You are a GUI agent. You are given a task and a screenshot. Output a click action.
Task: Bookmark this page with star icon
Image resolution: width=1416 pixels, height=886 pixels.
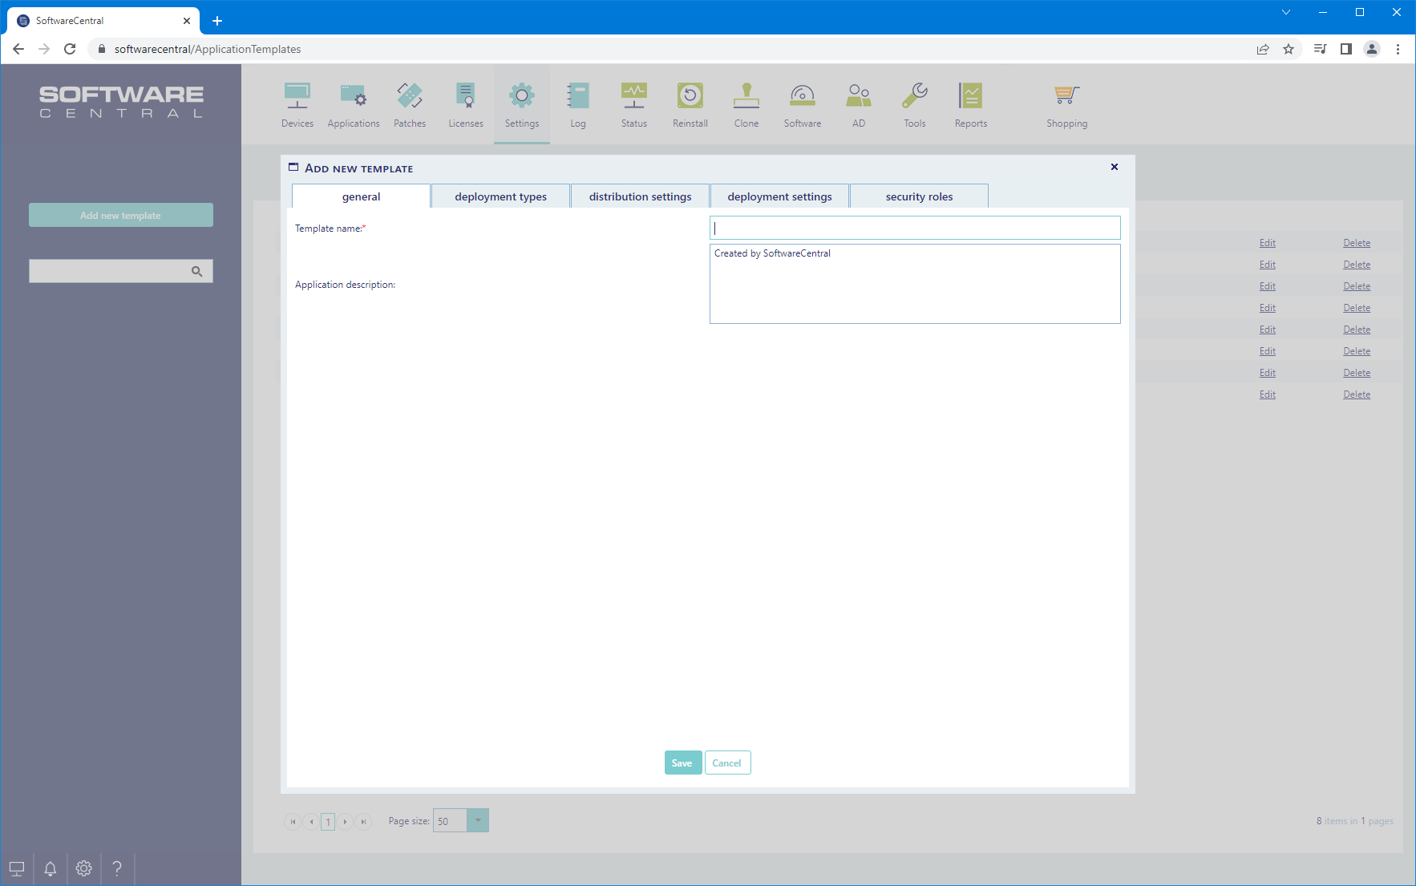[1289, 49]
